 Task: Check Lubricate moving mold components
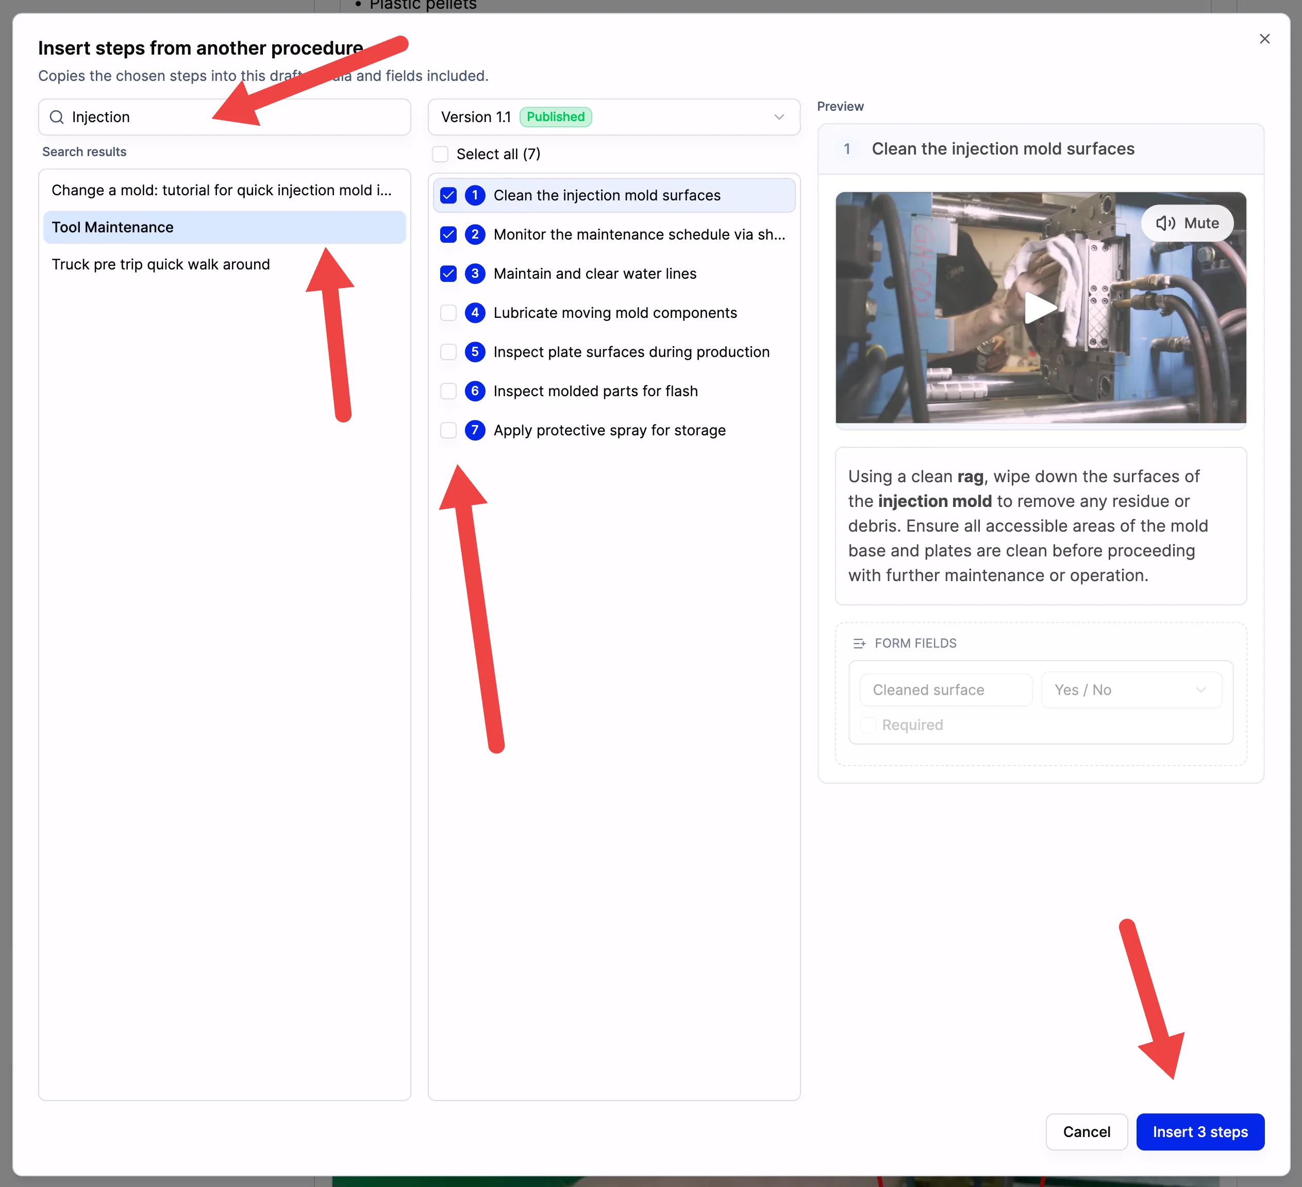448,313
